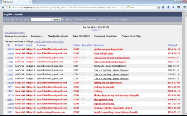Sort bug list by Resolution column header

coord(87,45)
